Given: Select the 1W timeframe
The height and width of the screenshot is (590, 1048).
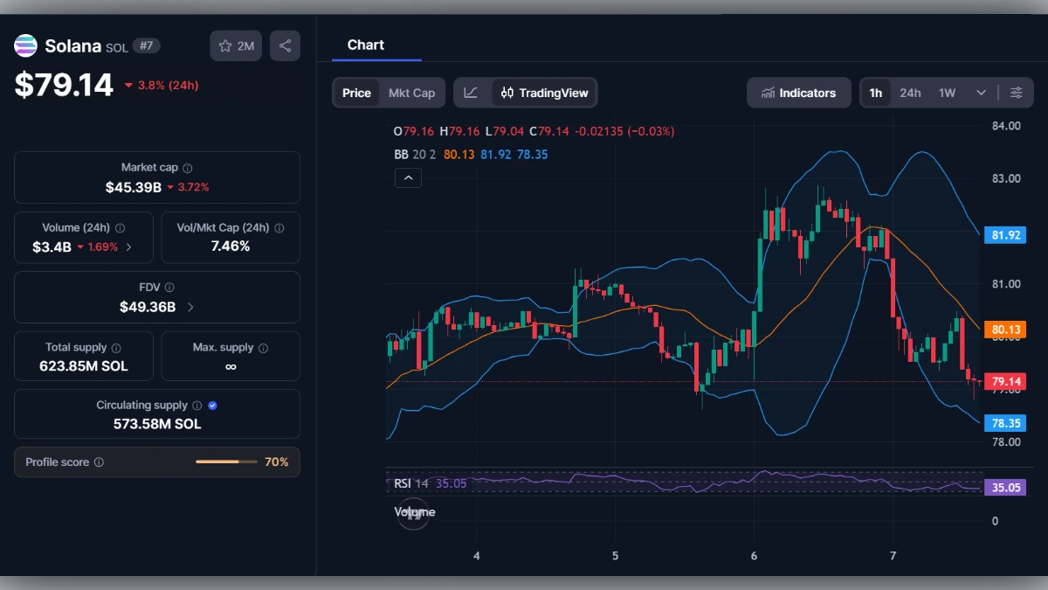Looking at the screenshot, I should pos(948,92).
